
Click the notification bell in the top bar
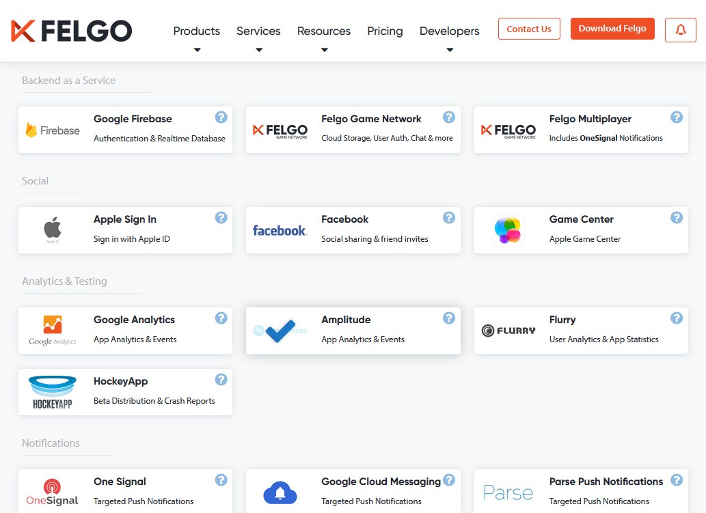[680, 29]
